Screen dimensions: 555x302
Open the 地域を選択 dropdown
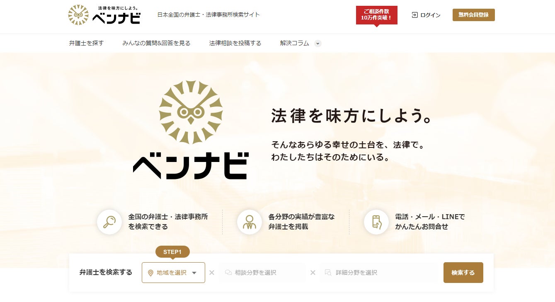click(173, 273)
